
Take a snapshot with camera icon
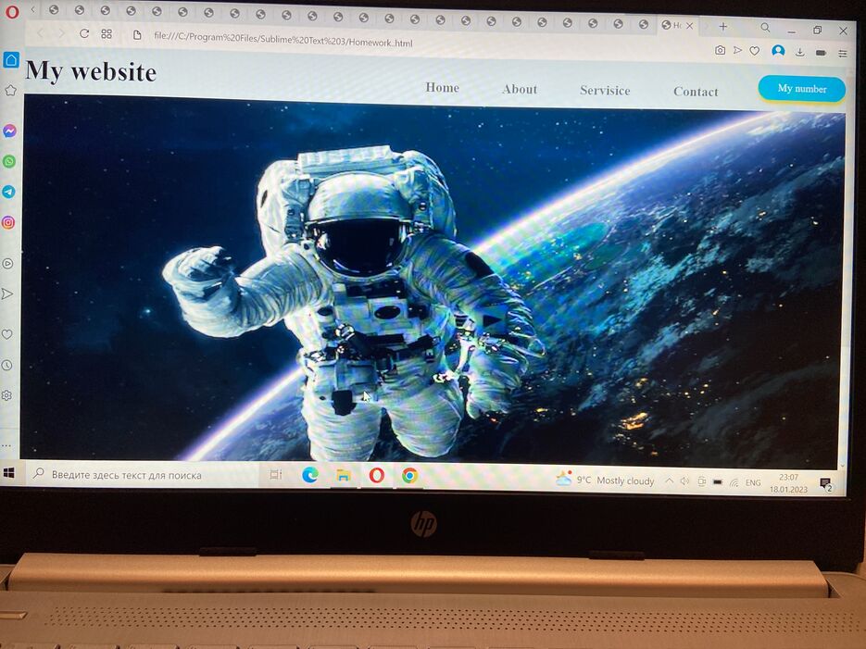click(720, 50)
